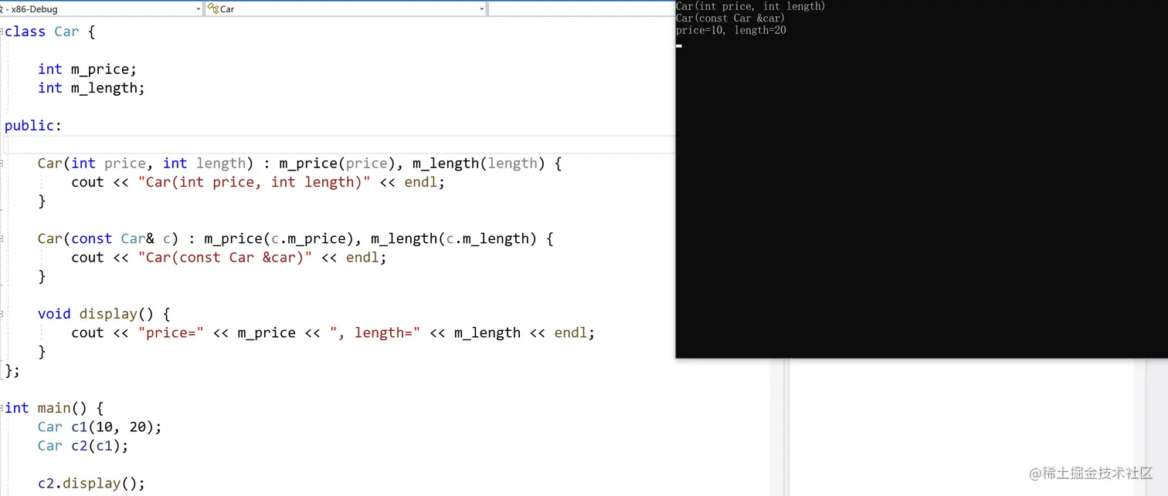This screenshot has height=496, width=1168.
Task: Click the 'int m_price;' declaration line
Action: (87, 69)
